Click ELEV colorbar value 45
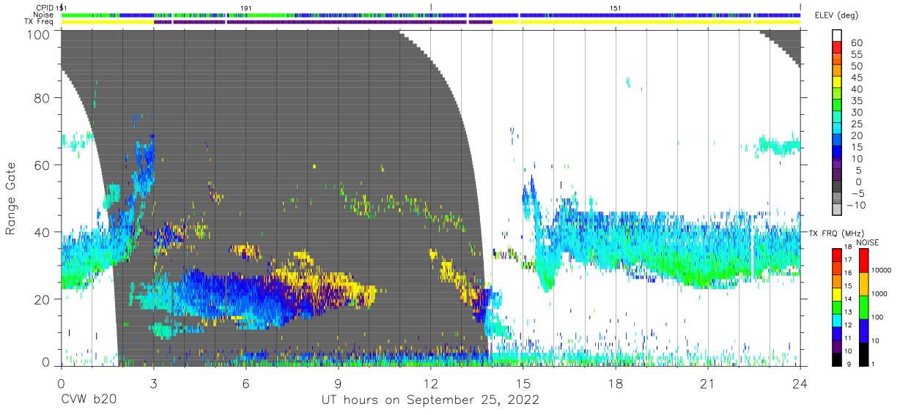Screen dimensions: 900x415 [856, 78]
